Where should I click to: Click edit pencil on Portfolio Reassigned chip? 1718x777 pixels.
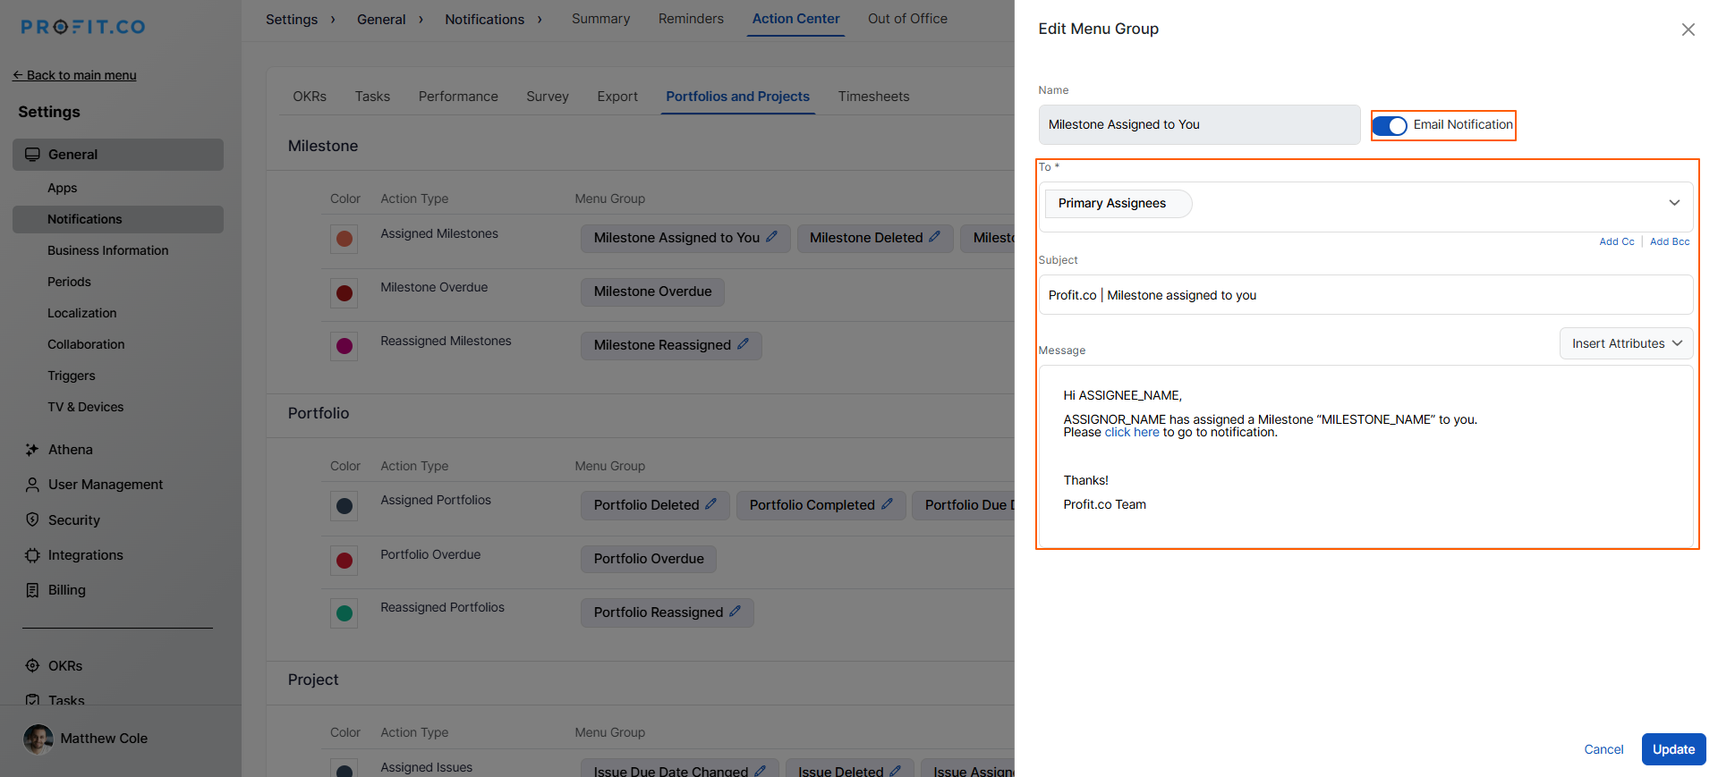736,612
